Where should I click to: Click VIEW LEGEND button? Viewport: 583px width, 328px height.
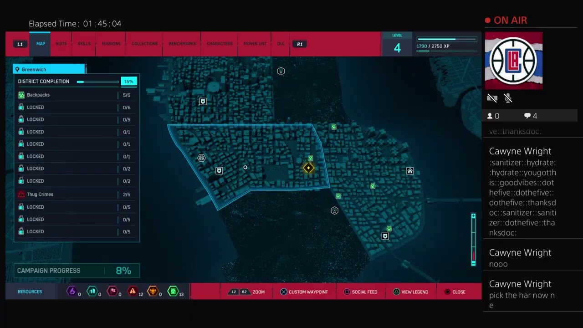[410, 292]
